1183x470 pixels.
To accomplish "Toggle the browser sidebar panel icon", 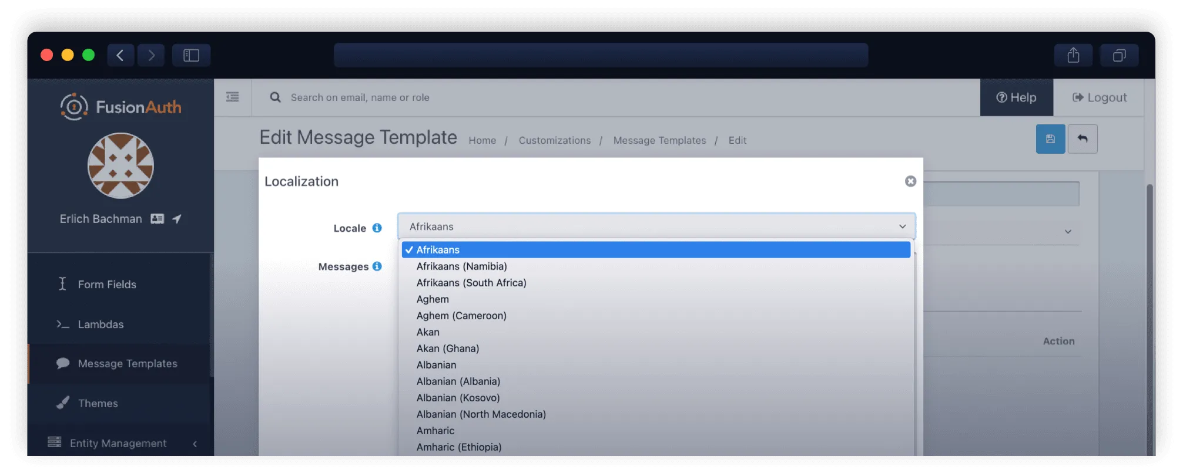I will (192, 55).
